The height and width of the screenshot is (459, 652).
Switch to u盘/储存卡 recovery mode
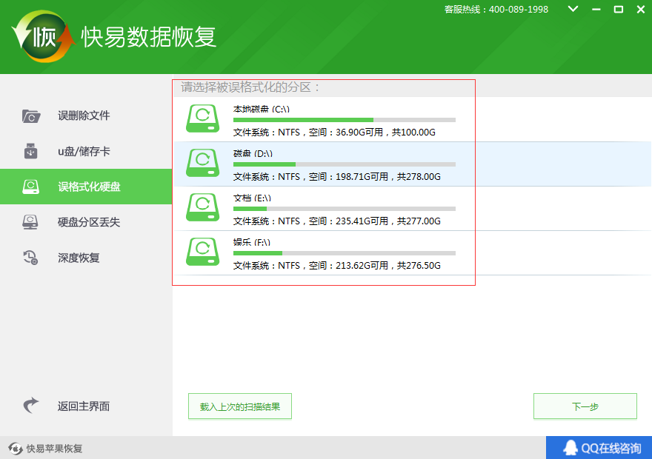[x=86, y=151]
